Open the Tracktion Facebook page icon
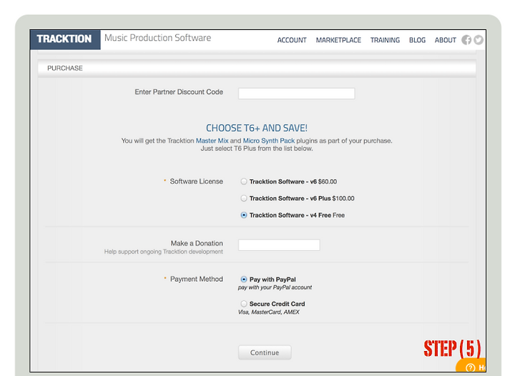The height and width of the screenshot is (376, 515). tap(466, 40)
